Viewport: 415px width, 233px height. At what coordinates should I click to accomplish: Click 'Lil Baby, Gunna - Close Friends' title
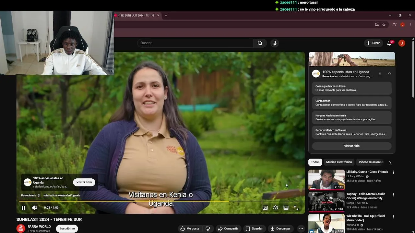[367, 172]
